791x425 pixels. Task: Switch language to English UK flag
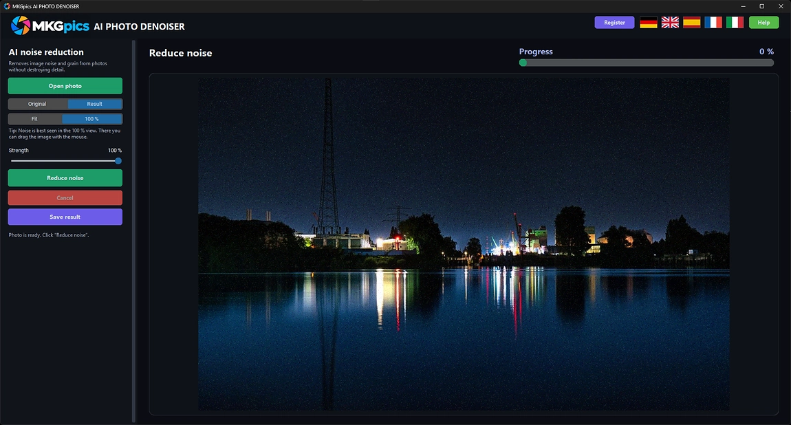point(670,22)
